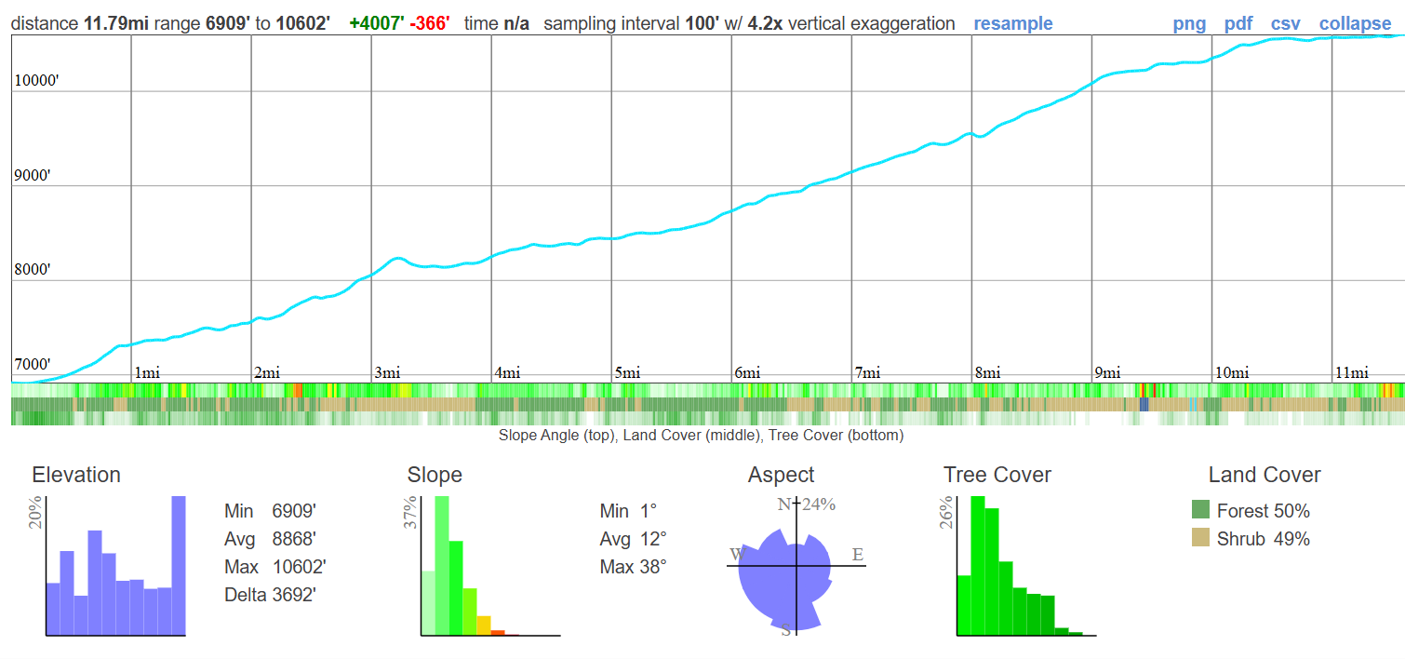The height and width of the screenshot is (659, 1405).
Task: Click the tallest tree cover histogram bar
Action: click(x=978, y=566)
